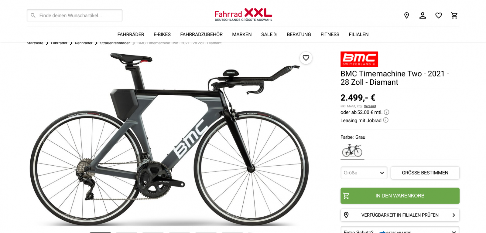Click the BMC Switzerland brand logo

point(359,59)
